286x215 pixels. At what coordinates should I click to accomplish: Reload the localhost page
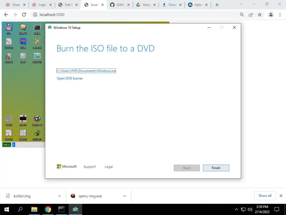pyautogui.click(x=24, y=15)
